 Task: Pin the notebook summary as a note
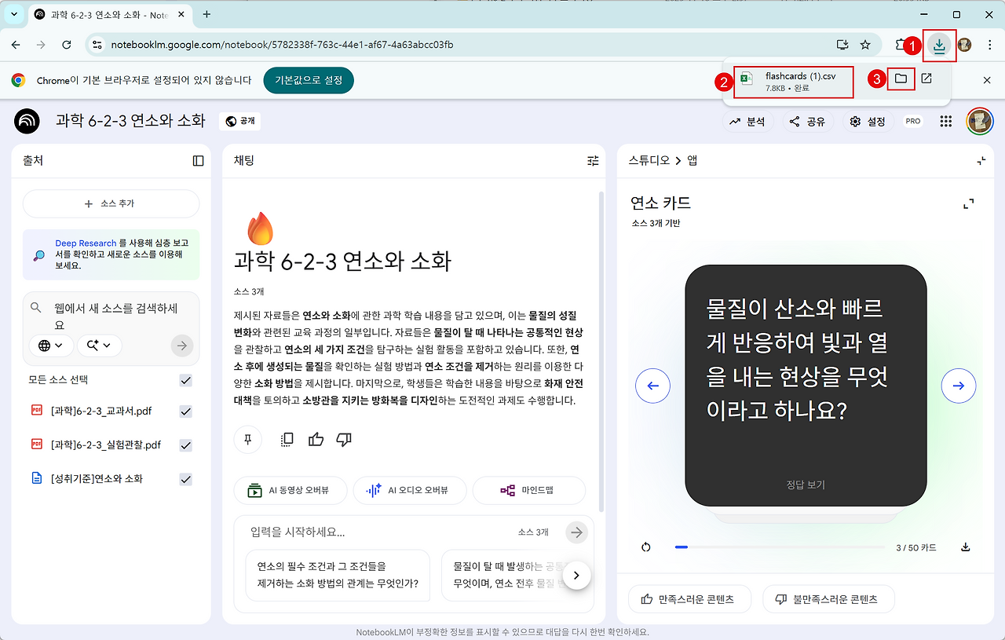coord(248,440)
